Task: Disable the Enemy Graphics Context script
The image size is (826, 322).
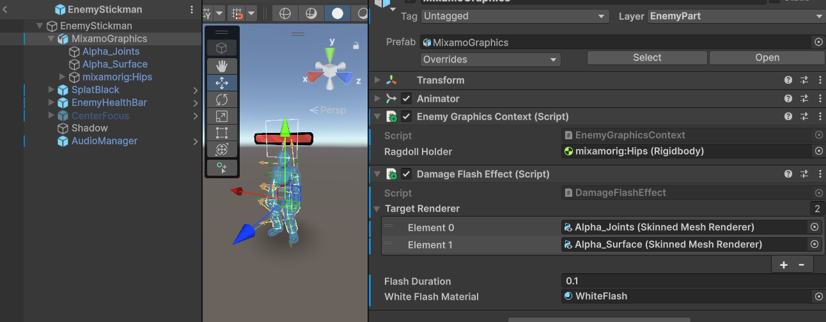Action: (x=406, y=117)
